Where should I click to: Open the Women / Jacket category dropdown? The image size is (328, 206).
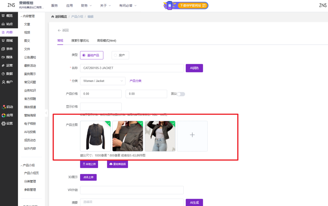(x=103, y=81)
